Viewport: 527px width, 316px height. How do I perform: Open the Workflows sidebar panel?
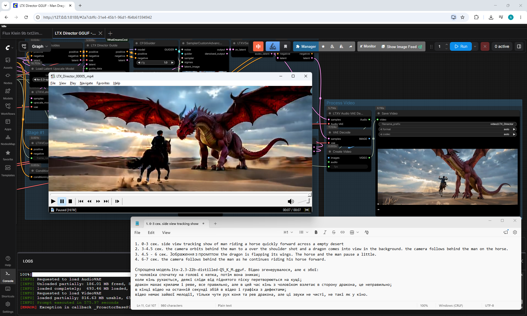coord(8,109)
